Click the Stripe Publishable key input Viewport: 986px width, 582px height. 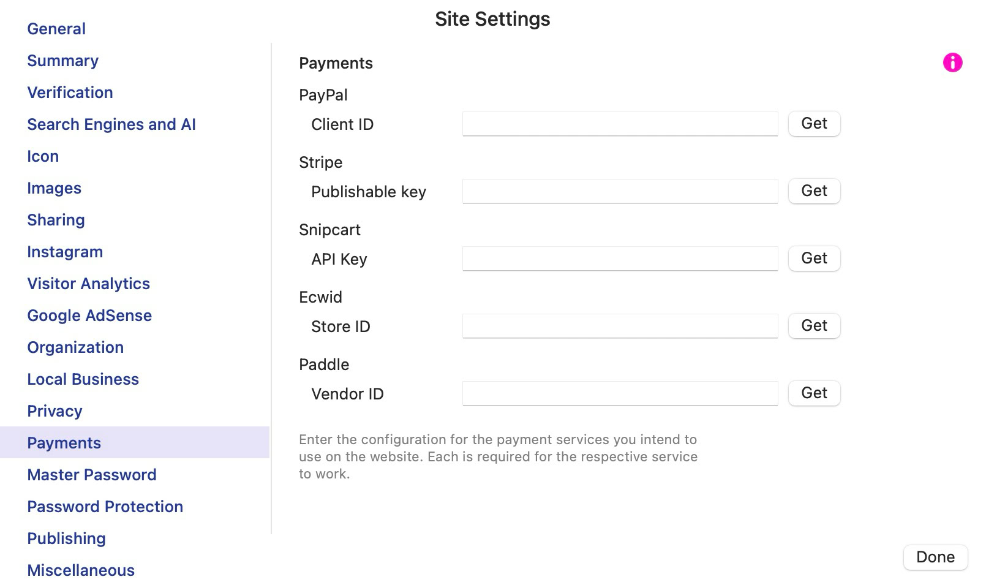(x=620, y=191)
